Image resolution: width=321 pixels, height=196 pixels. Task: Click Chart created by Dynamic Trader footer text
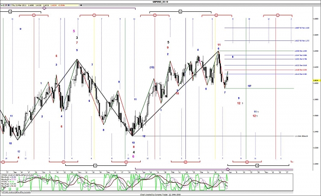pos(160,194)
